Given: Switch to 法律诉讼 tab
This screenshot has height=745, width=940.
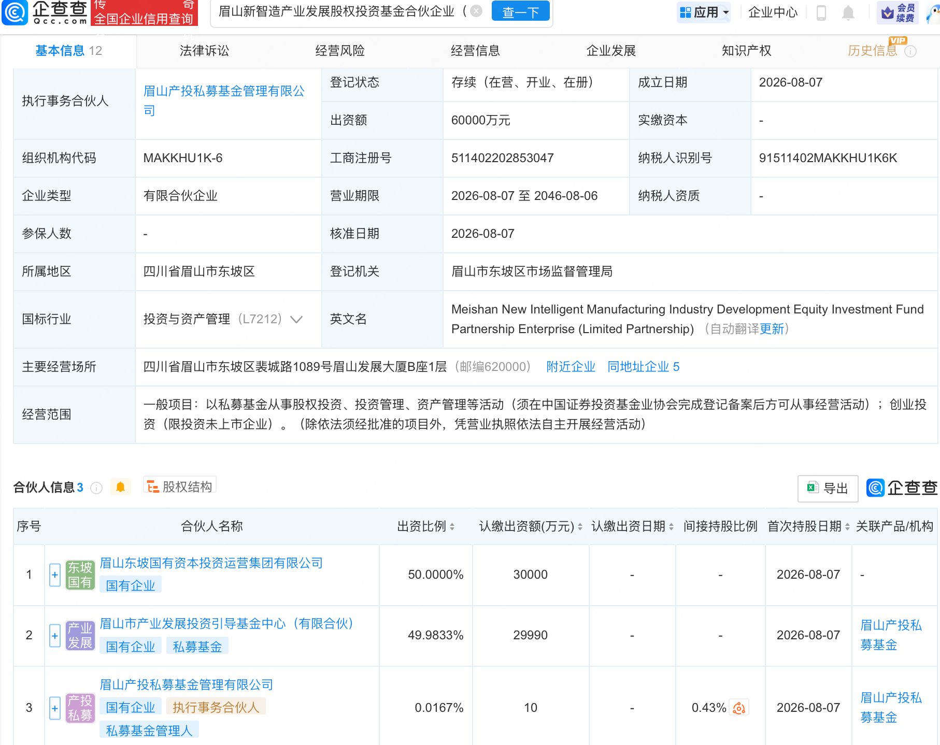Looking at the screenshot, I should coord(204,51).
